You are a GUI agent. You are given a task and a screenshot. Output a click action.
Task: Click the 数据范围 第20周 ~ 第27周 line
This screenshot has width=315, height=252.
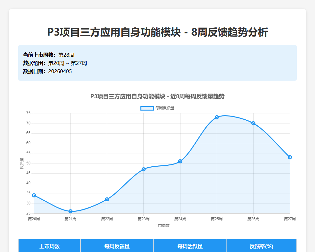[x=55, y=63]
